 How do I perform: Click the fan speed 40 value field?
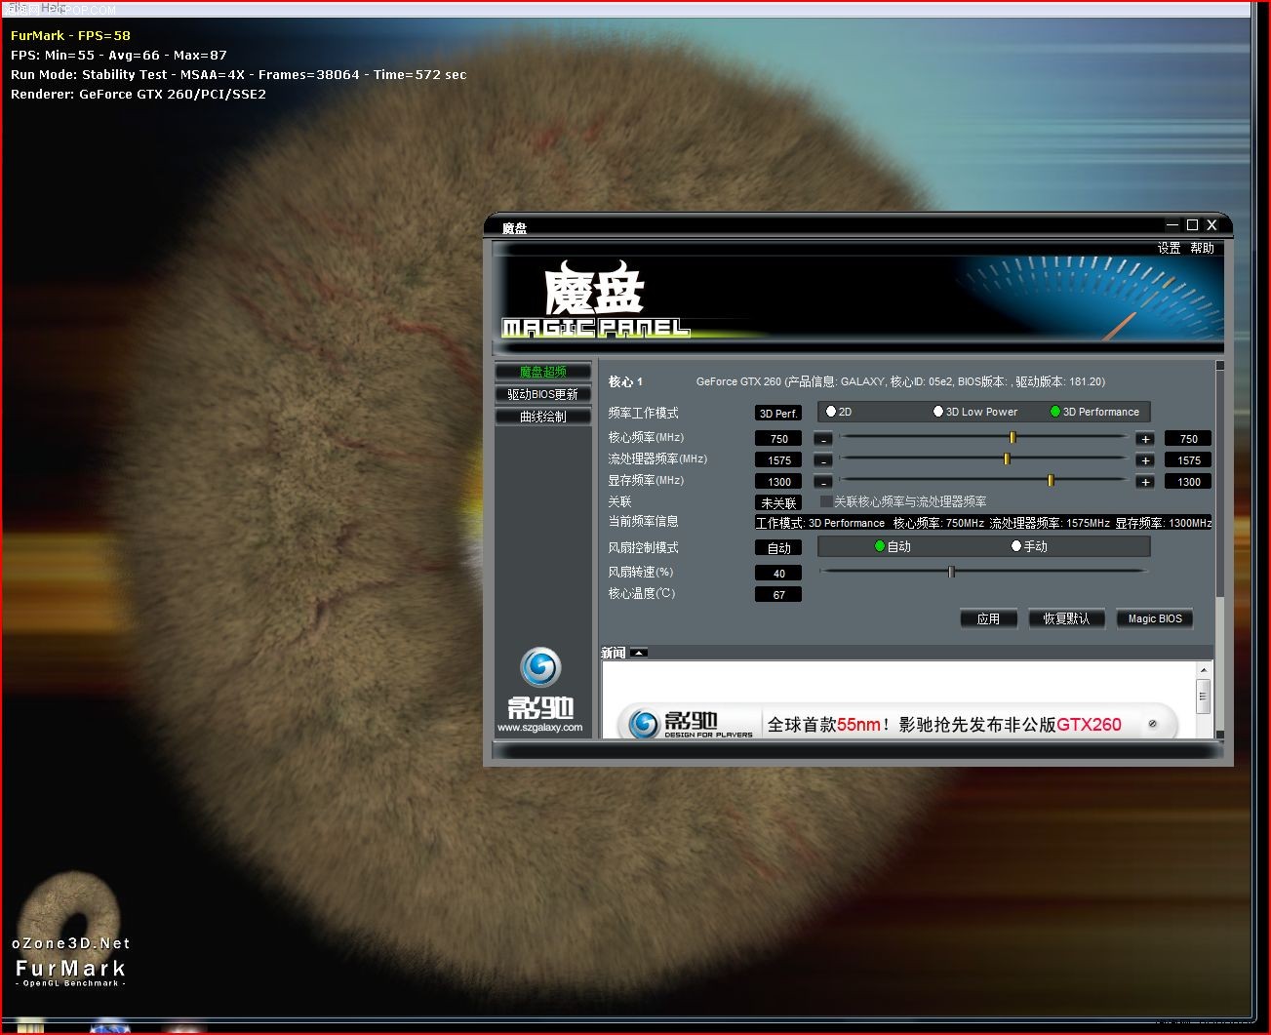click(x=778, y=574)
